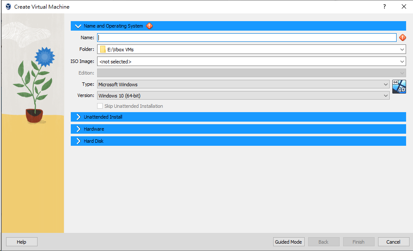
Task: Click inside the Name text field
Action: [x=246, y=38]
